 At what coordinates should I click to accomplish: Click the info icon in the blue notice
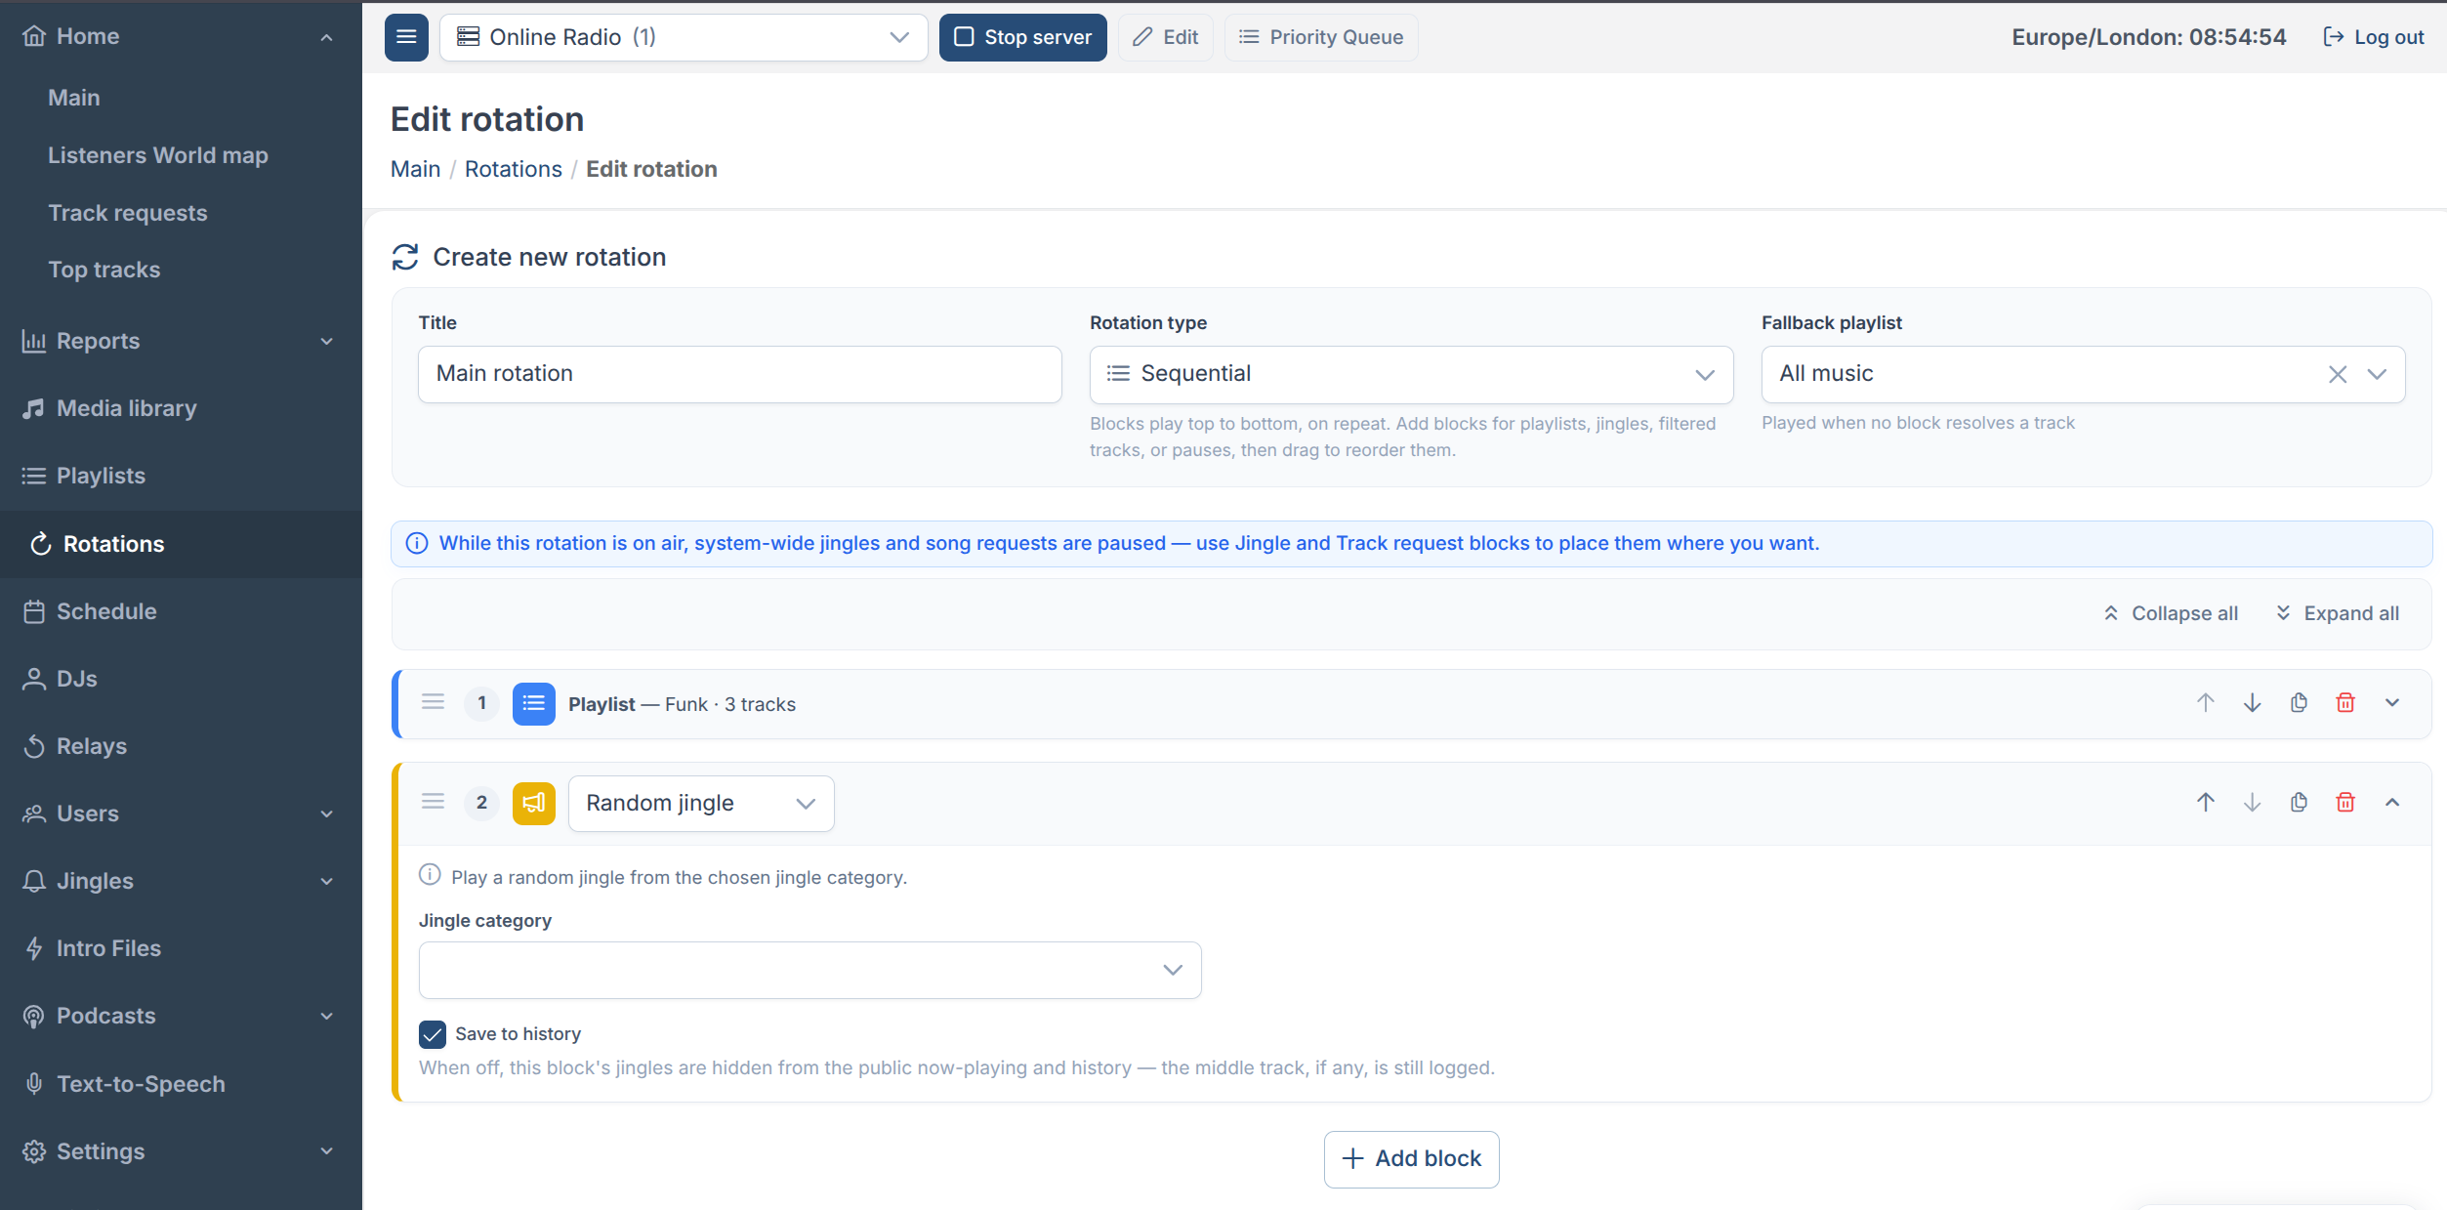417,543
